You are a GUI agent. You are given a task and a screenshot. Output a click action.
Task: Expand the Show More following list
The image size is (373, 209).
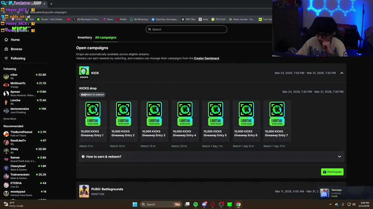pos(10,119)
